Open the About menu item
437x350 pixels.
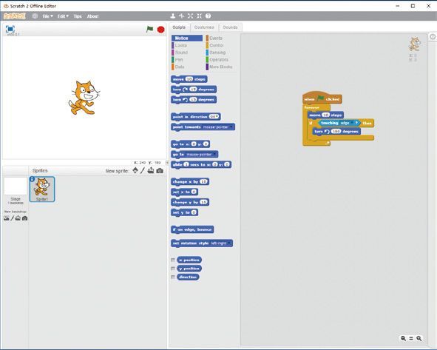(x=93, y=16)
